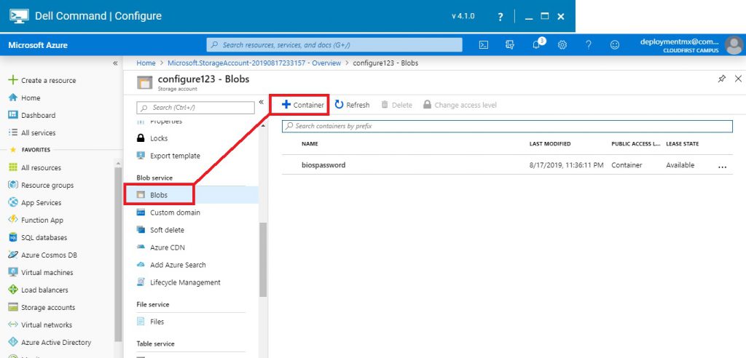746x358 pixels.
Task: Open Storage accounts in favorites sidebar
Action: click(x=48, y=308)
